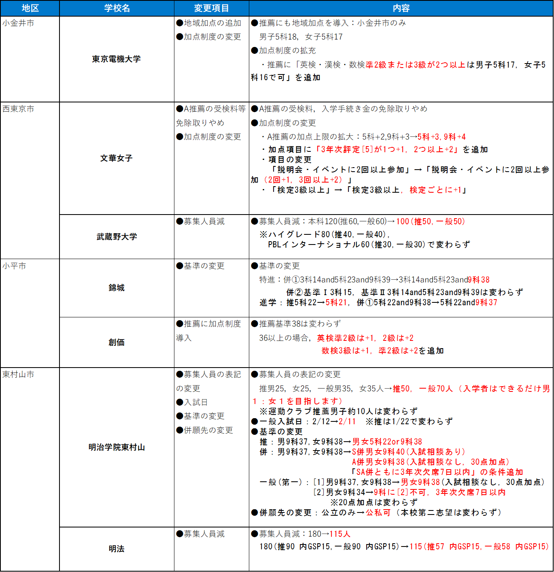Click red text 検定ごとに+1
The image size is (554, 572).
click(x=435, y=190)
